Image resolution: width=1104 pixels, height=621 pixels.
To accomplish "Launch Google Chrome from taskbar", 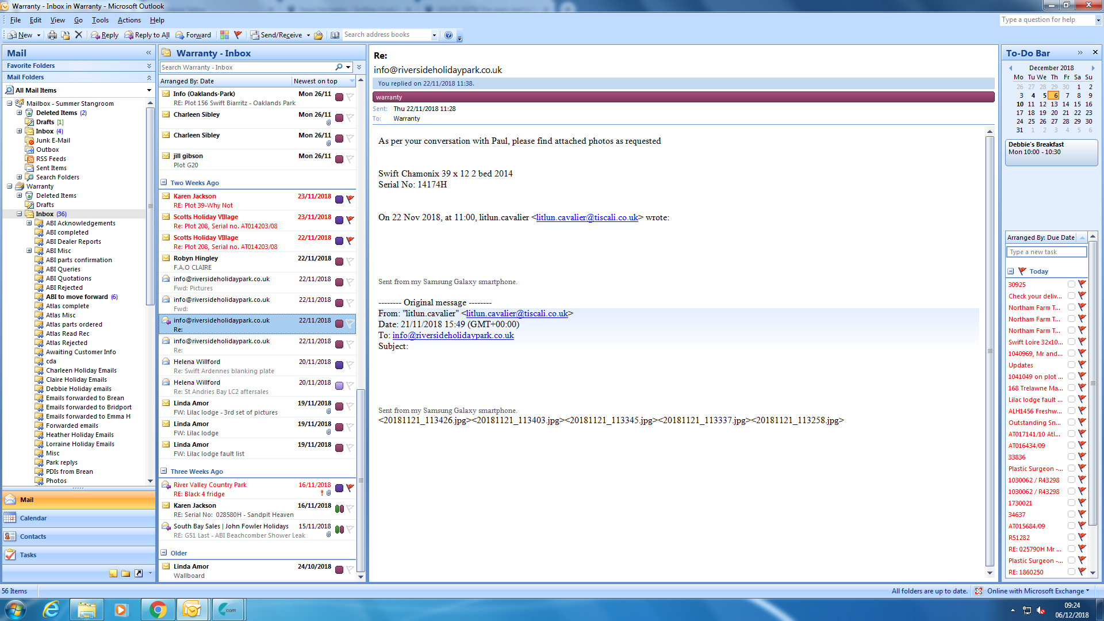I will pyautogui.click(x=158, y=609).
